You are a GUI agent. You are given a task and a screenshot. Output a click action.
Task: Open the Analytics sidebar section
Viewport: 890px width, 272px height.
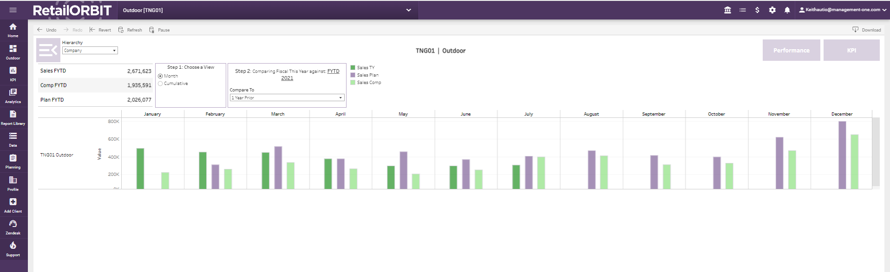[x=13, y=96]
